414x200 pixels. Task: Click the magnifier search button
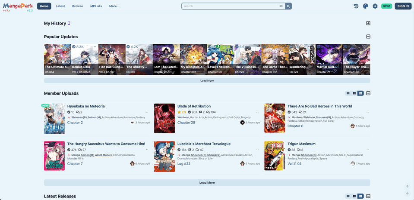pos(288,6)
